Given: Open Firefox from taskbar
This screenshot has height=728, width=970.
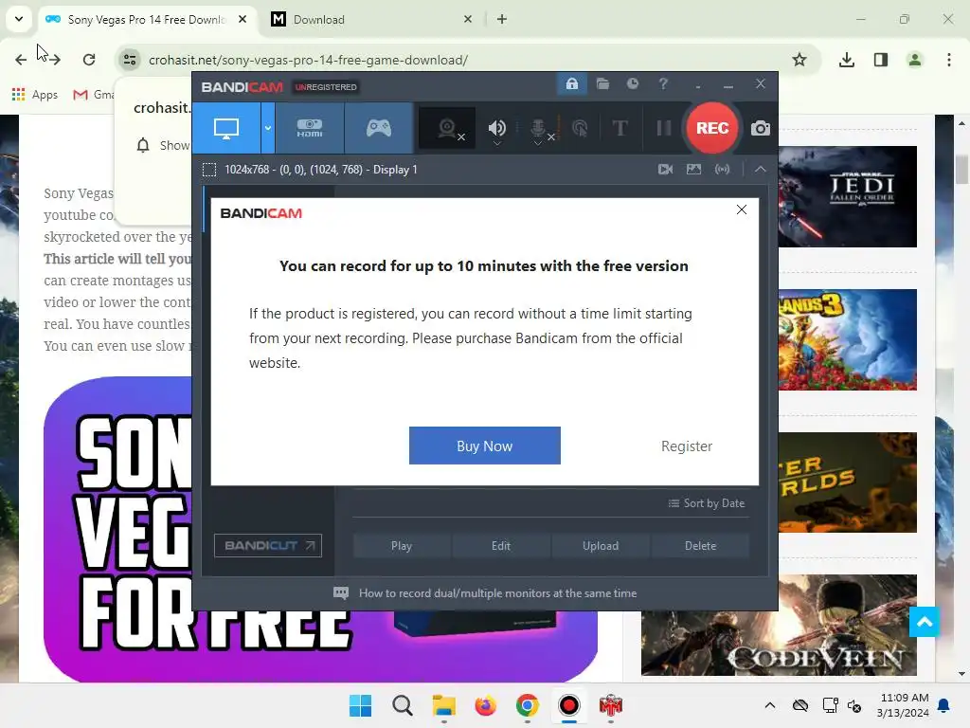Looking at the screenshot, I should (x=486, y=705).
